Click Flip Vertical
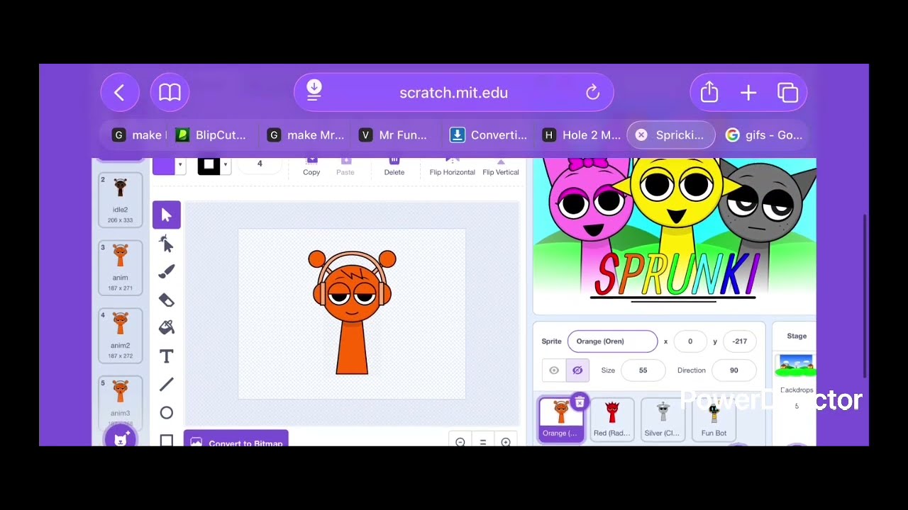This screenshot has height=510, width=908. [501, 167]
